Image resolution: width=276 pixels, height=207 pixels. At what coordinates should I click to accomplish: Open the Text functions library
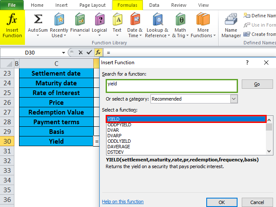(x=117, y=25)
